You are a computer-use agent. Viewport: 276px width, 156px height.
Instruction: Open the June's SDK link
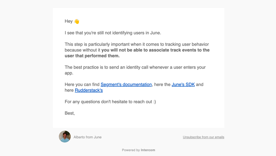(x=183, y=85)
